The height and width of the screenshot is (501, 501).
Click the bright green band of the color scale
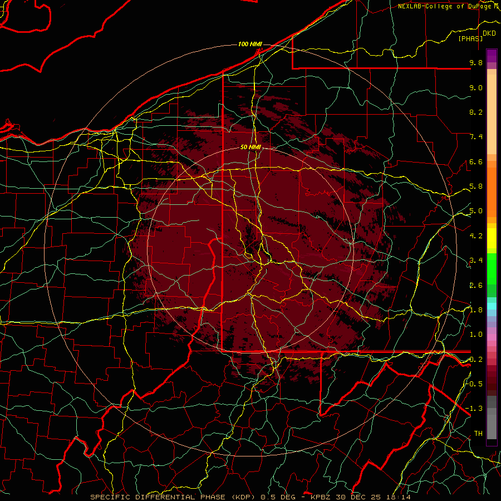492,269
